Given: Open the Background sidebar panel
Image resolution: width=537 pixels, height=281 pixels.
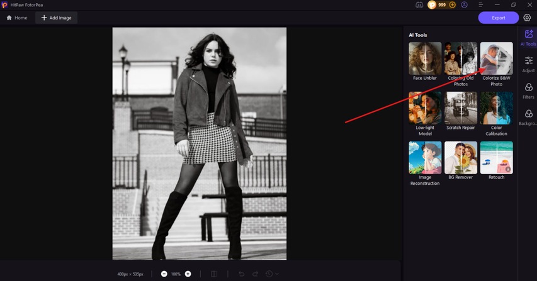Looking at the screenshot, I should click(528, 118).
